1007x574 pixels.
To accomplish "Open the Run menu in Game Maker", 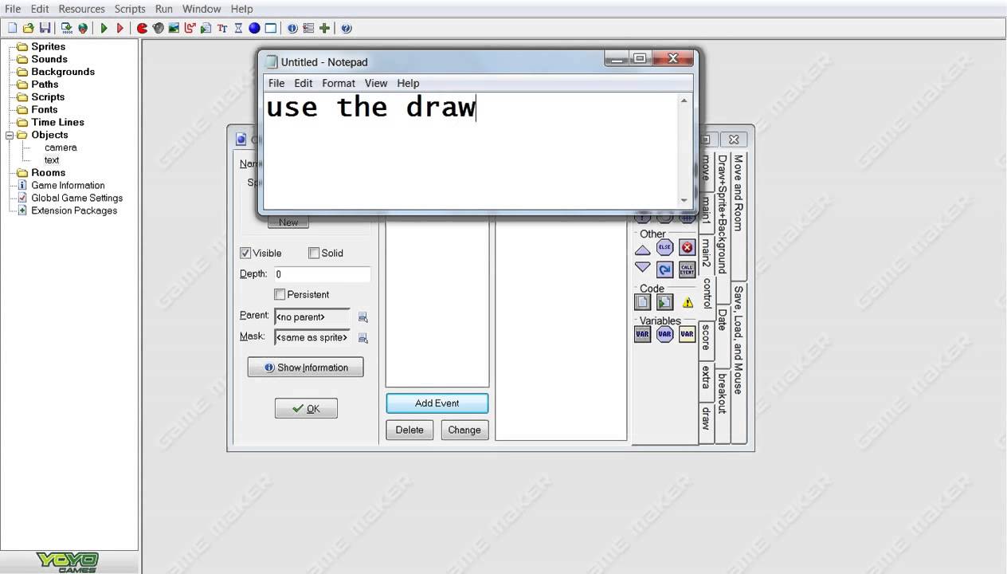I will (x=164, y=9).
